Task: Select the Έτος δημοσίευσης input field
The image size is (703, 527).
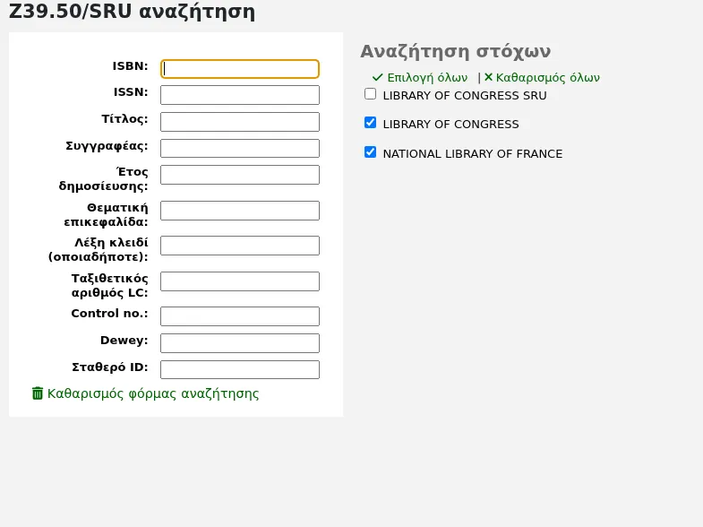Action: 240,175
